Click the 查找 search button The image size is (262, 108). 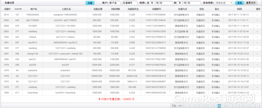pos(240,3)
